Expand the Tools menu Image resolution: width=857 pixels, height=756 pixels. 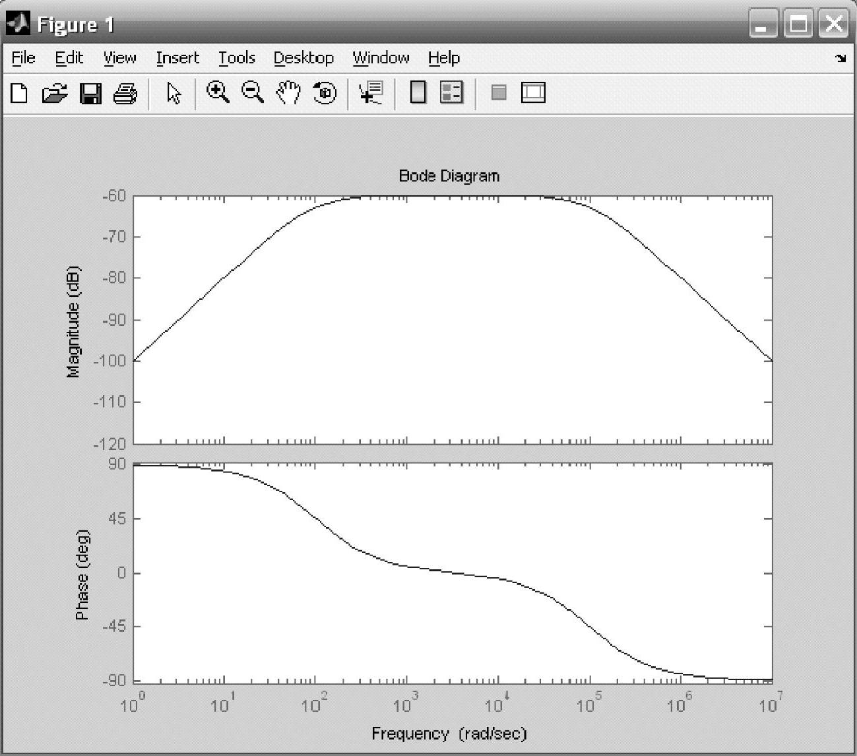[x=237, y=58]
